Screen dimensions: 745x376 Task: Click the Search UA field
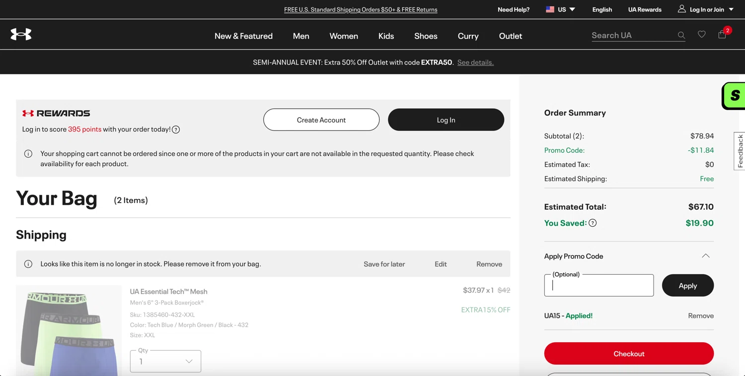tap(633, 35)
